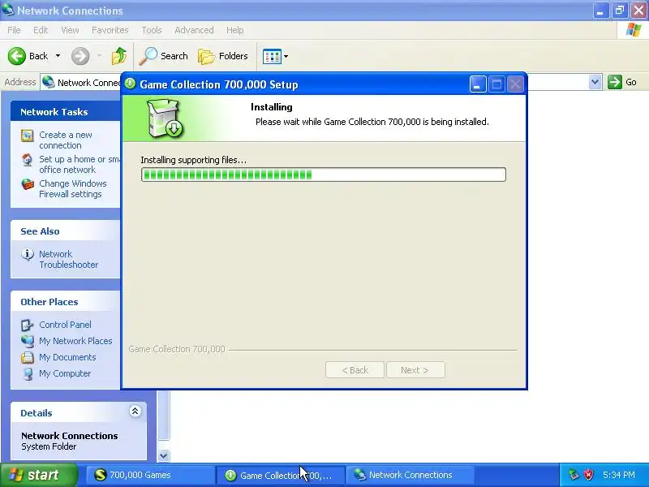Open the Back history dropdown arrow
Image resolution: width=649 pixels, height=487 pixels.
click(58, 56)
